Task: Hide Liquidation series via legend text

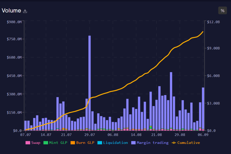Action: [115, 143]
